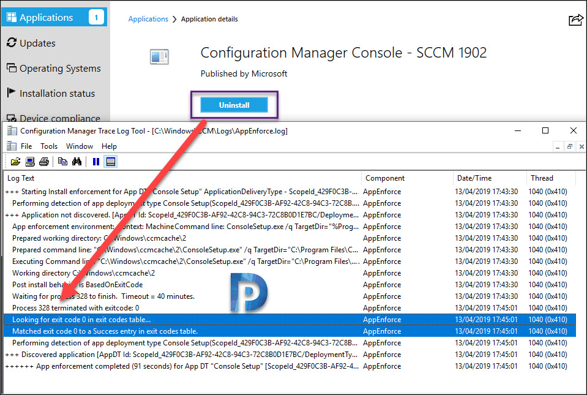Select row 'App enforcement environment'
The height and width of the screenshot is (395, 587).
tap(290, 226)
